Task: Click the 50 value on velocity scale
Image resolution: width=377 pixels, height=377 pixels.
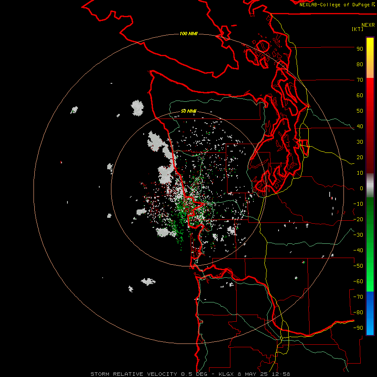Action: (x=360, y=111)
